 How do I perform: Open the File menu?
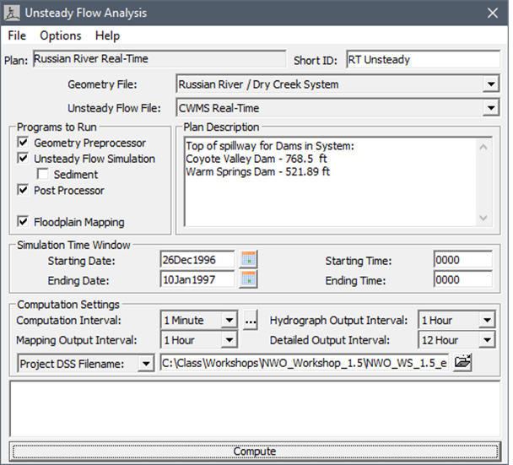coord(17,35)
